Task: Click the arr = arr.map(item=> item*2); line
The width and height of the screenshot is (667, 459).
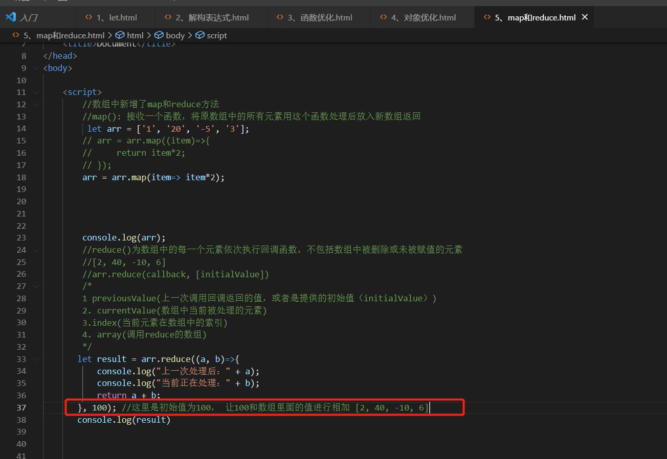Action: point(153,177)
